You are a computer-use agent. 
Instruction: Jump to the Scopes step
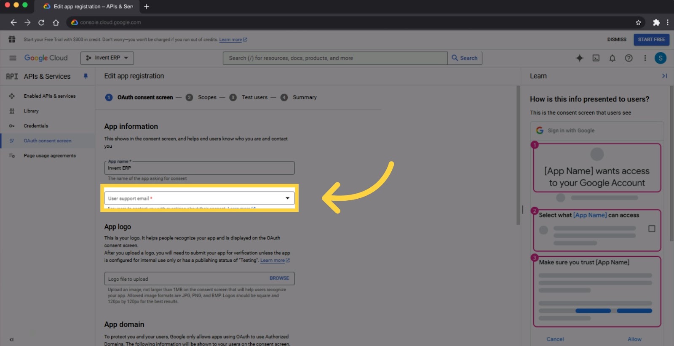point(201,97)
